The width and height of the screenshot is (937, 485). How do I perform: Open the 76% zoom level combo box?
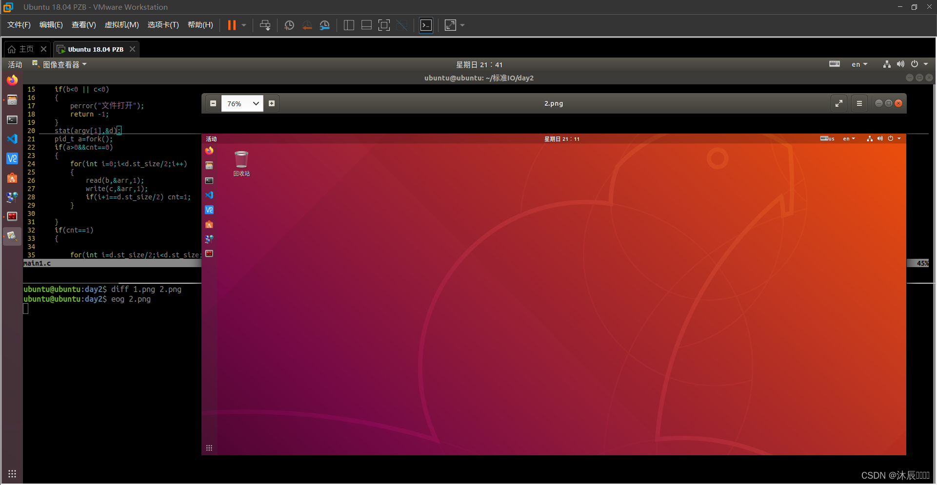242,103
